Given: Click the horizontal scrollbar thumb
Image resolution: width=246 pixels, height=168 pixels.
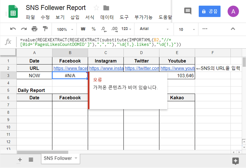Looking at the screenshot, I should [42, 152].
